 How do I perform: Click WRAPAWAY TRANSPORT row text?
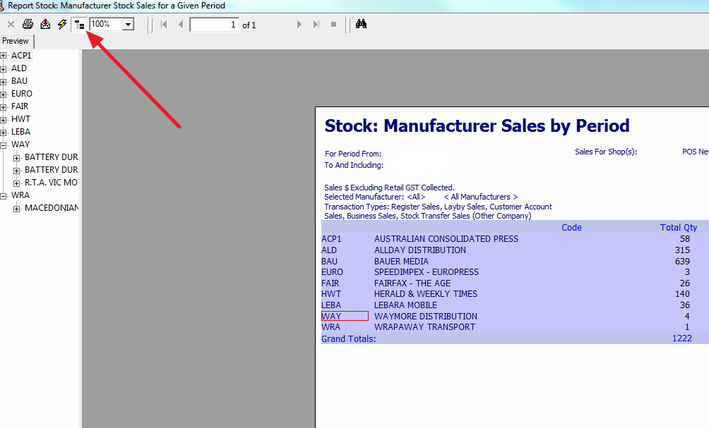click(x=424, y=327)
